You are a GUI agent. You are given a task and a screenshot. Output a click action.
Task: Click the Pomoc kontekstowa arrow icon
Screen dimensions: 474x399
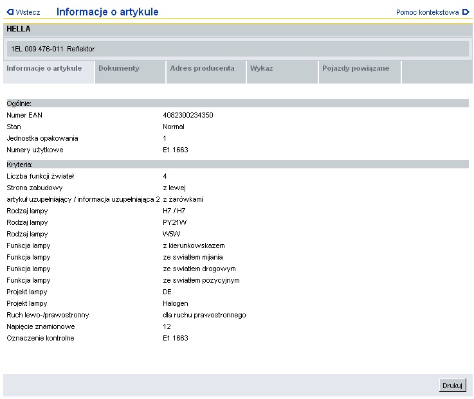pos(466,12)
